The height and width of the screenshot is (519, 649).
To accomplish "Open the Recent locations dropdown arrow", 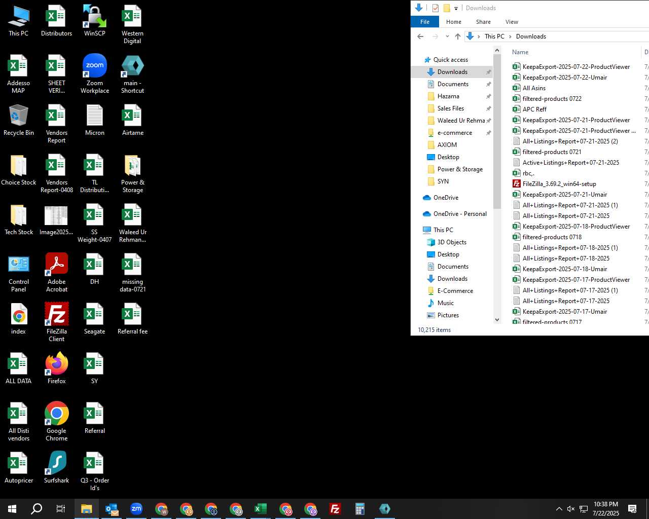I will (447, 36).
